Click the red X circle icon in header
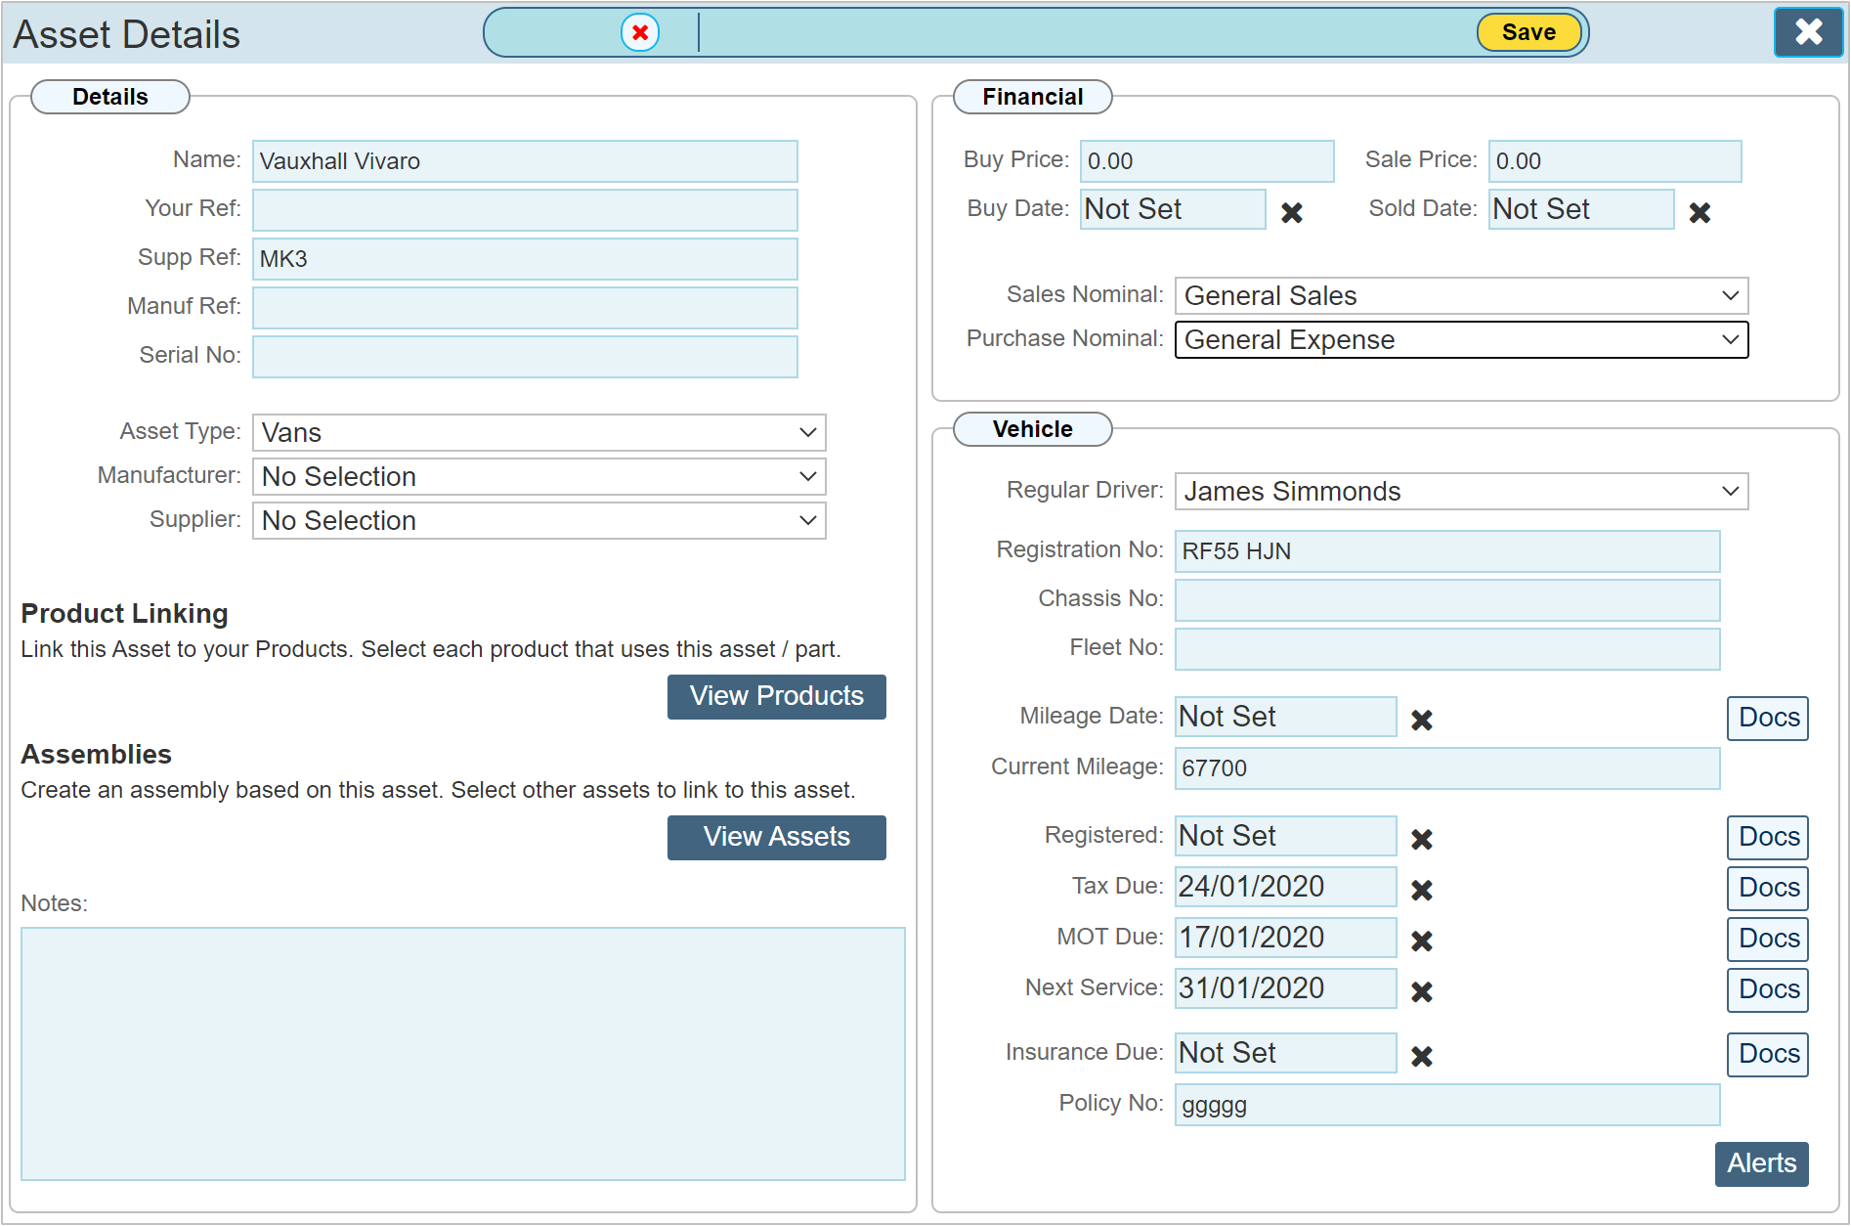The image size is (1851, 1226). click(640, 32)
